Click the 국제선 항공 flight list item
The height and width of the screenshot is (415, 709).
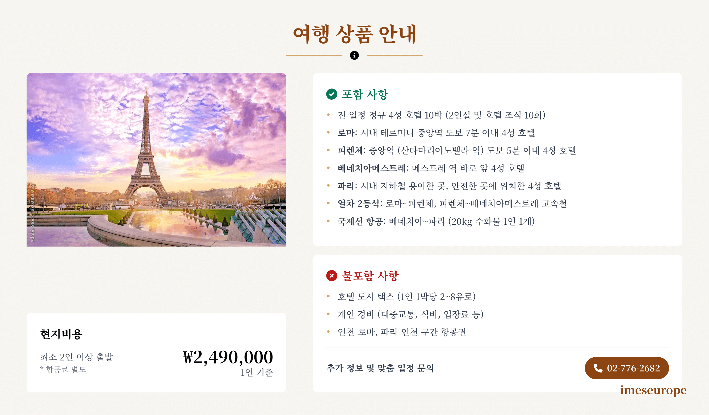click(436, 222)
